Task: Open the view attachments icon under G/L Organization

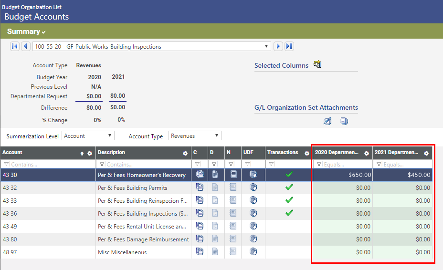Action: point(344,121)
